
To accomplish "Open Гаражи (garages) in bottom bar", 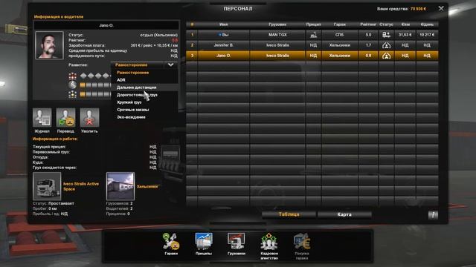I will pos(171,242).
